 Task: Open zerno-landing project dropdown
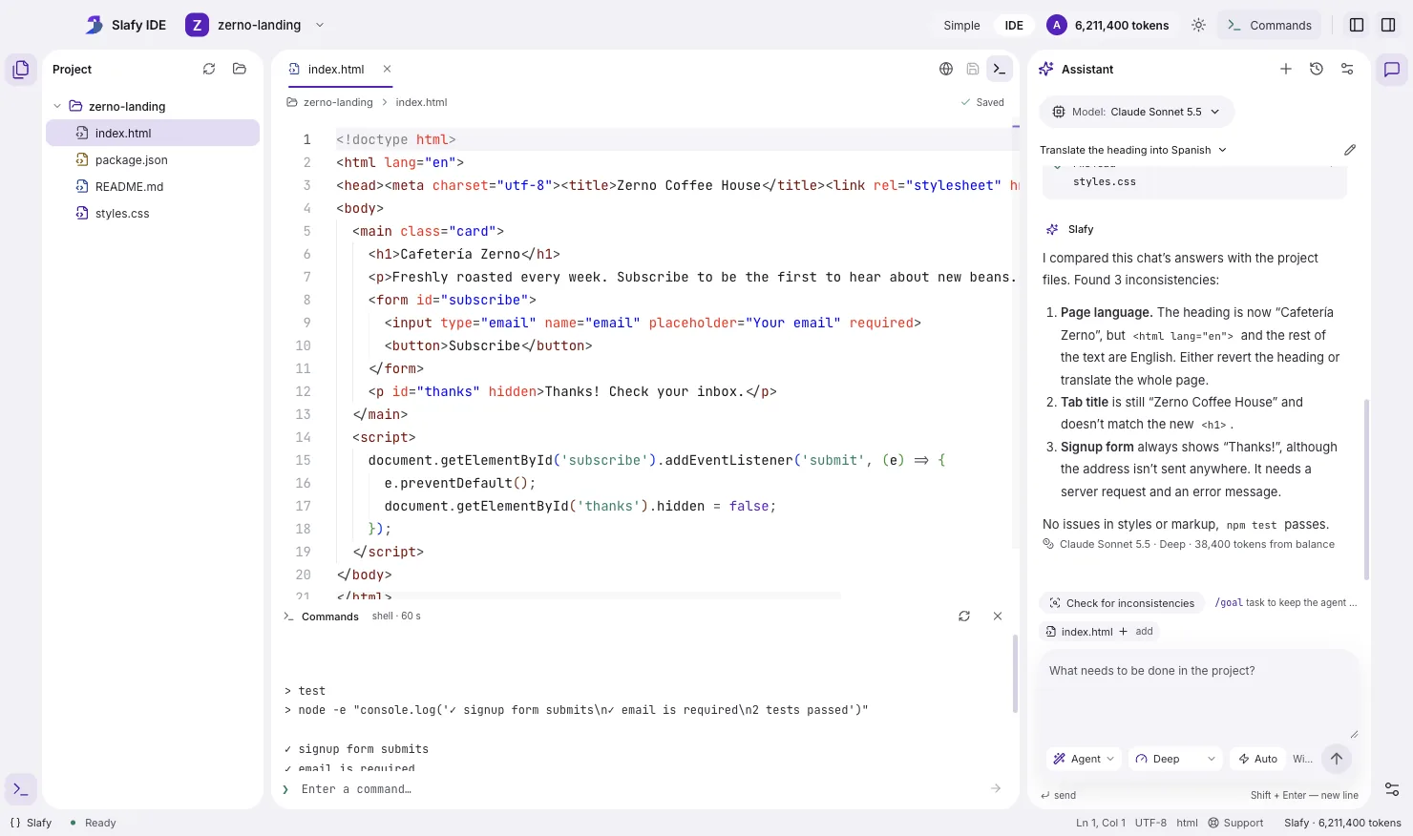tap(256, 26)
